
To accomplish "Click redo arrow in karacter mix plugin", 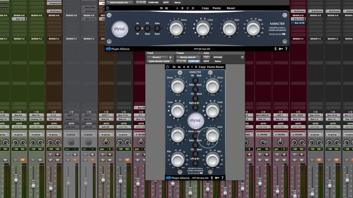I will tap(167, 8).
